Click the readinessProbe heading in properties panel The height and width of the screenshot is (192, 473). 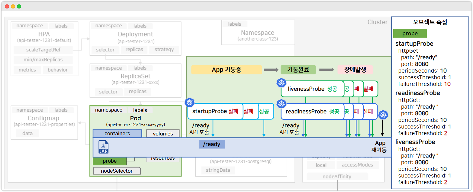[x=418, y=93]
